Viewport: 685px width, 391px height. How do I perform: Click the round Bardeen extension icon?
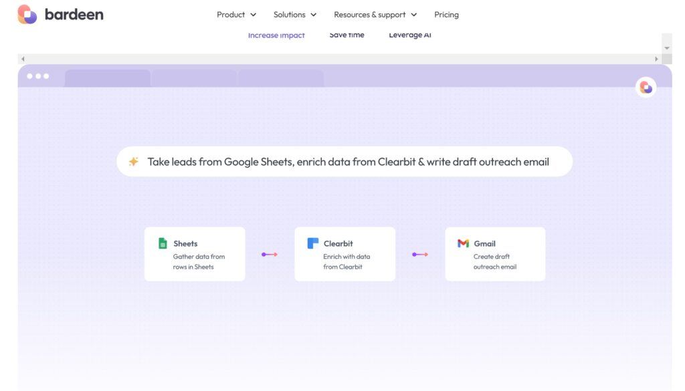click(x=646, y=87)
